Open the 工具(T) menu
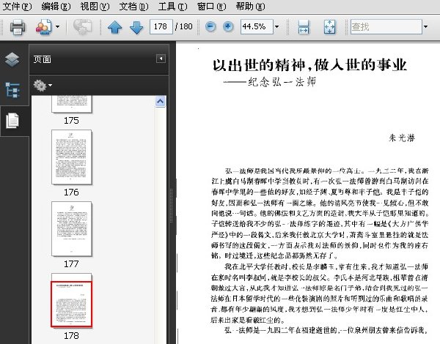 click(172, 6)
